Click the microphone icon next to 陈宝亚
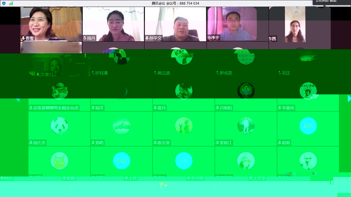Screen dimensions: 351x197 click(155, 143)
